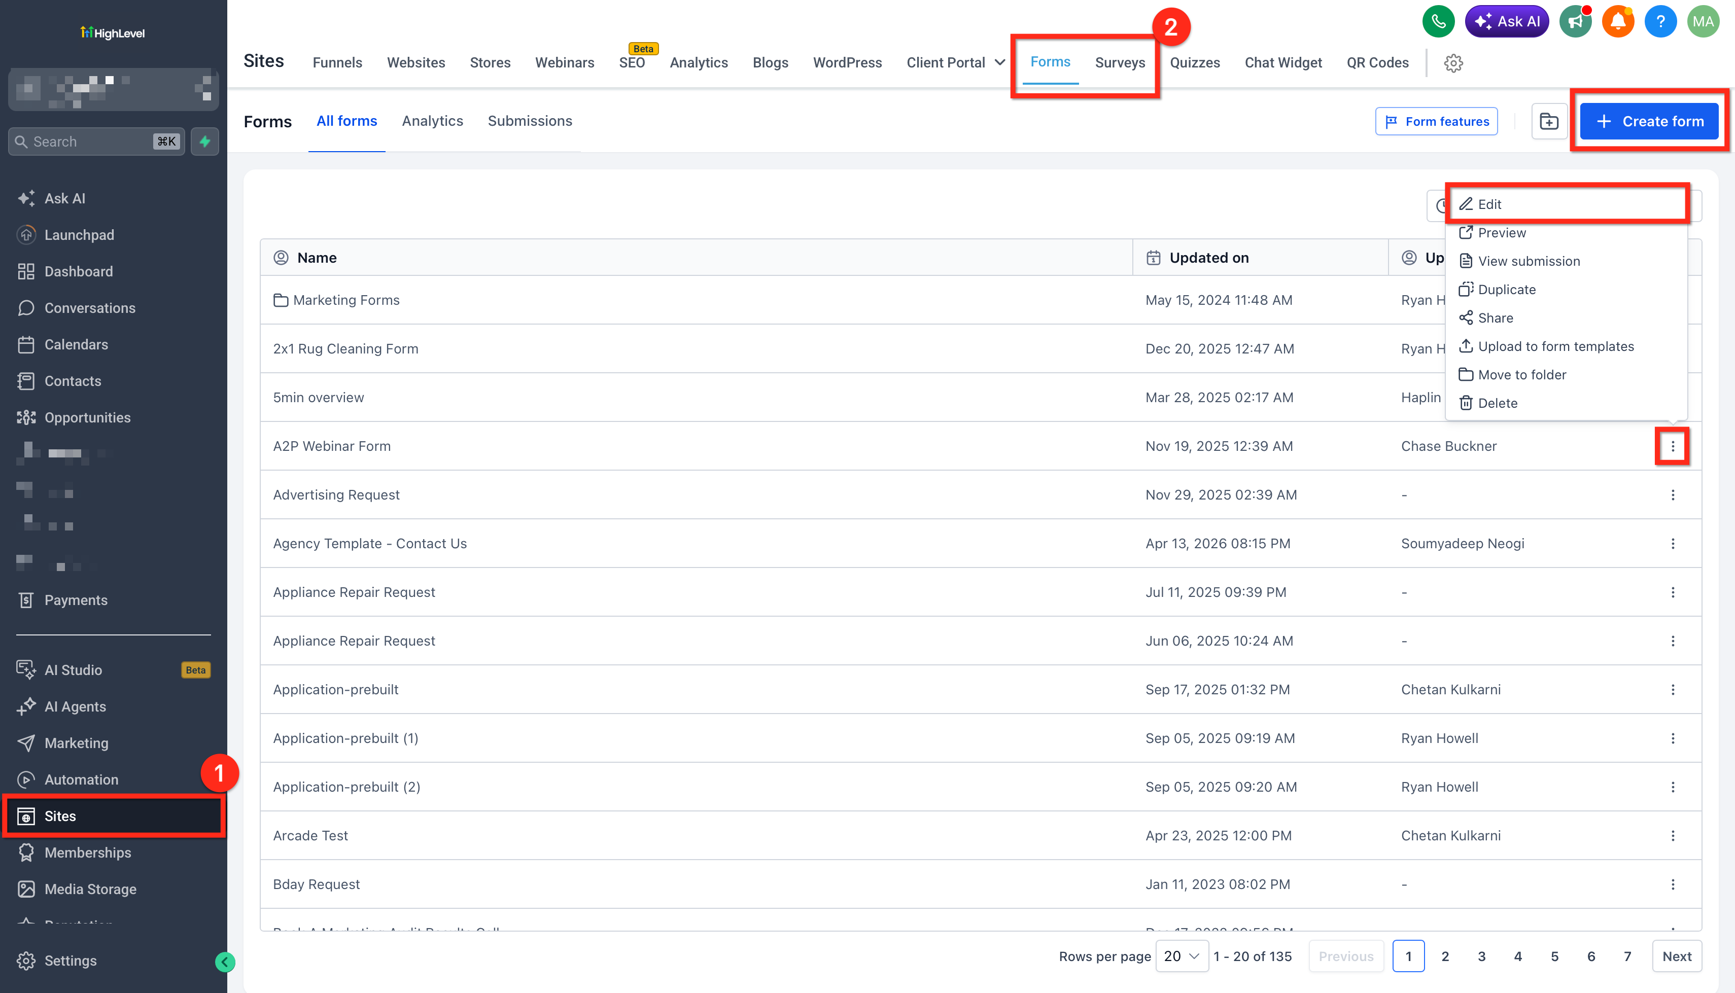Open three-dot menu for Bday Request
The height and width of the screenshot is (993, 1735).
(1672, 884)
